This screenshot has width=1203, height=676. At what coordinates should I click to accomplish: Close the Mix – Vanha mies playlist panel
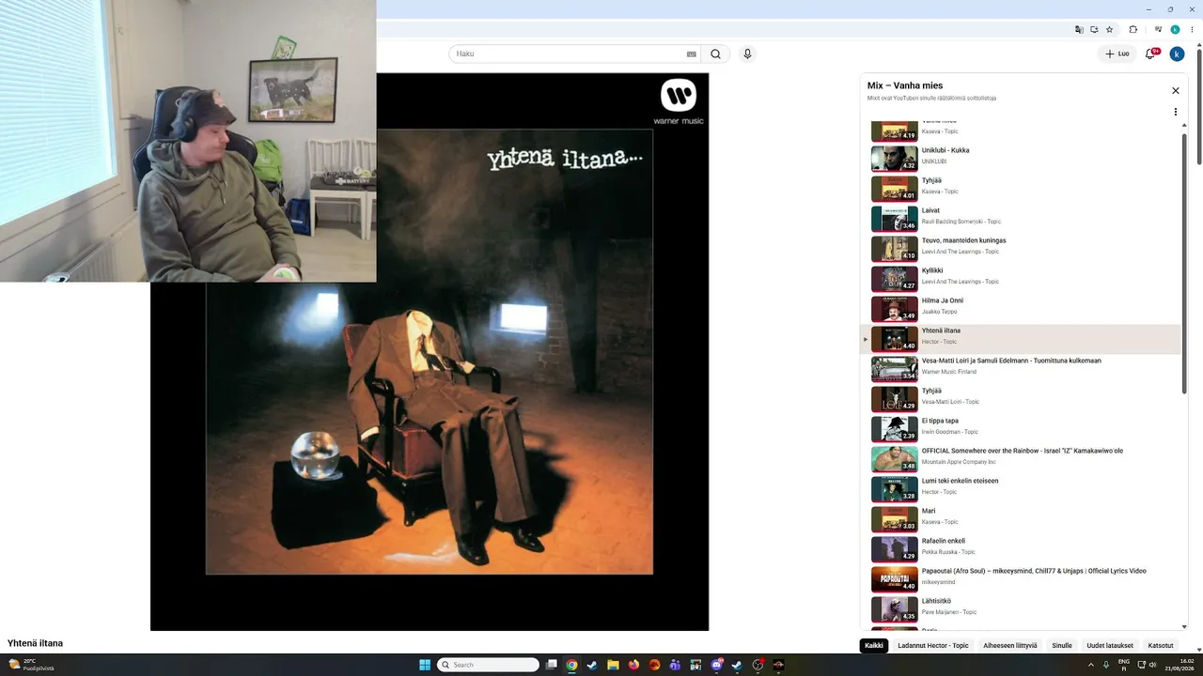pyautogui.click(x=1175, y=91)
